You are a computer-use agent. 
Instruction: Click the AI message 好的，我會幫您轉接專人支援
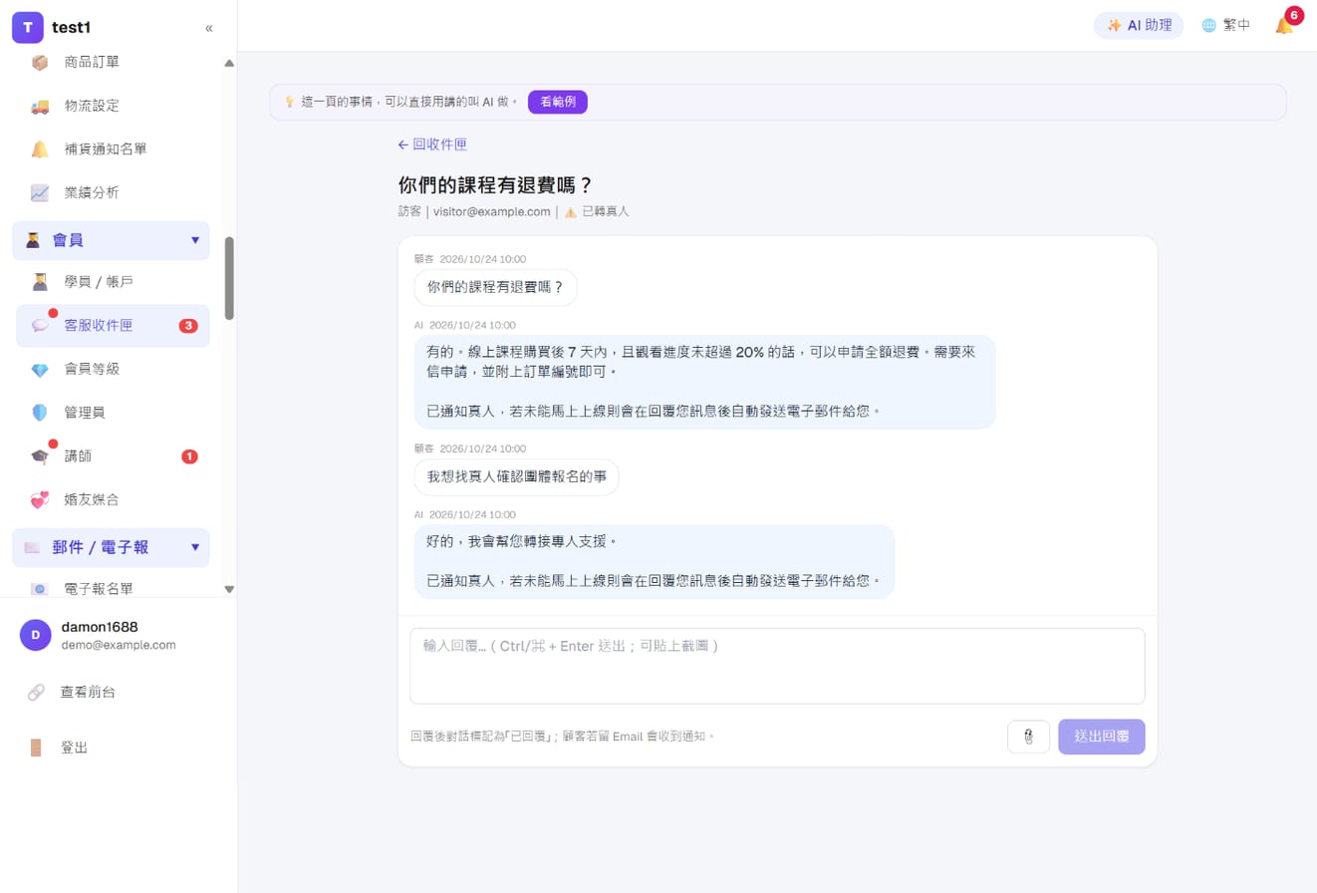(x=655, y=561)
